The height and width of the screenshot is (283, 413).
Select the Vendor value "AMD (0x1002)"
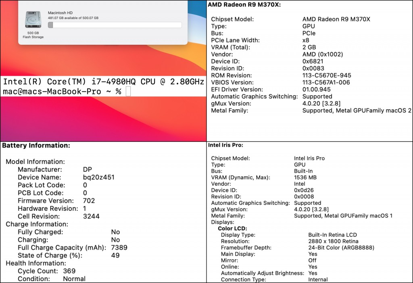click(x=323, y=54)
